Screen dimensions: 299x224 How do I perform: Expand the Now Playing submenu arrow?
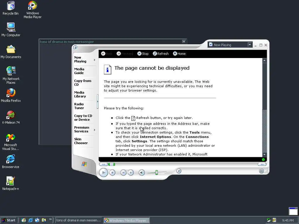94,60
